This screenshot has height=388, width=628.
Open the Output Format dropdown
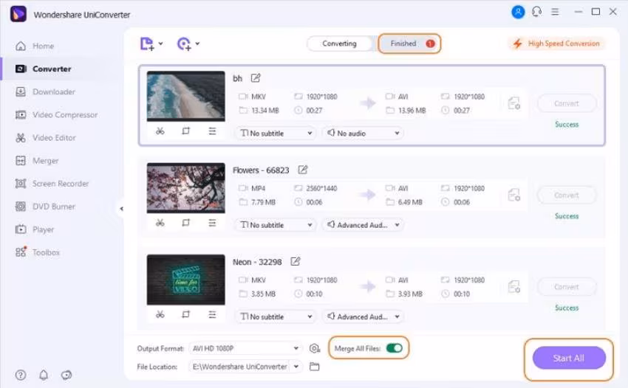click(245, 348)
